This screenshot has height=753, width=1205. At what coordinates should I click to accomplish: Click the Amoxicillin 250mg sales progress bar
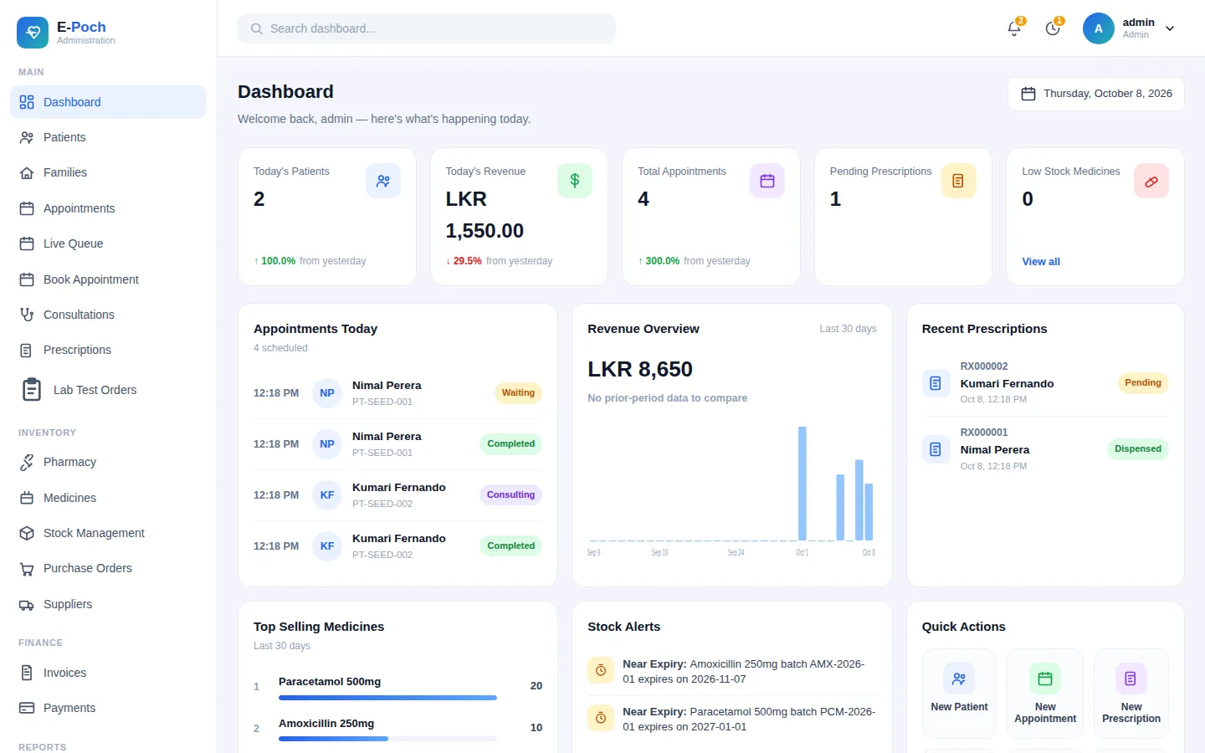point(387,739)
